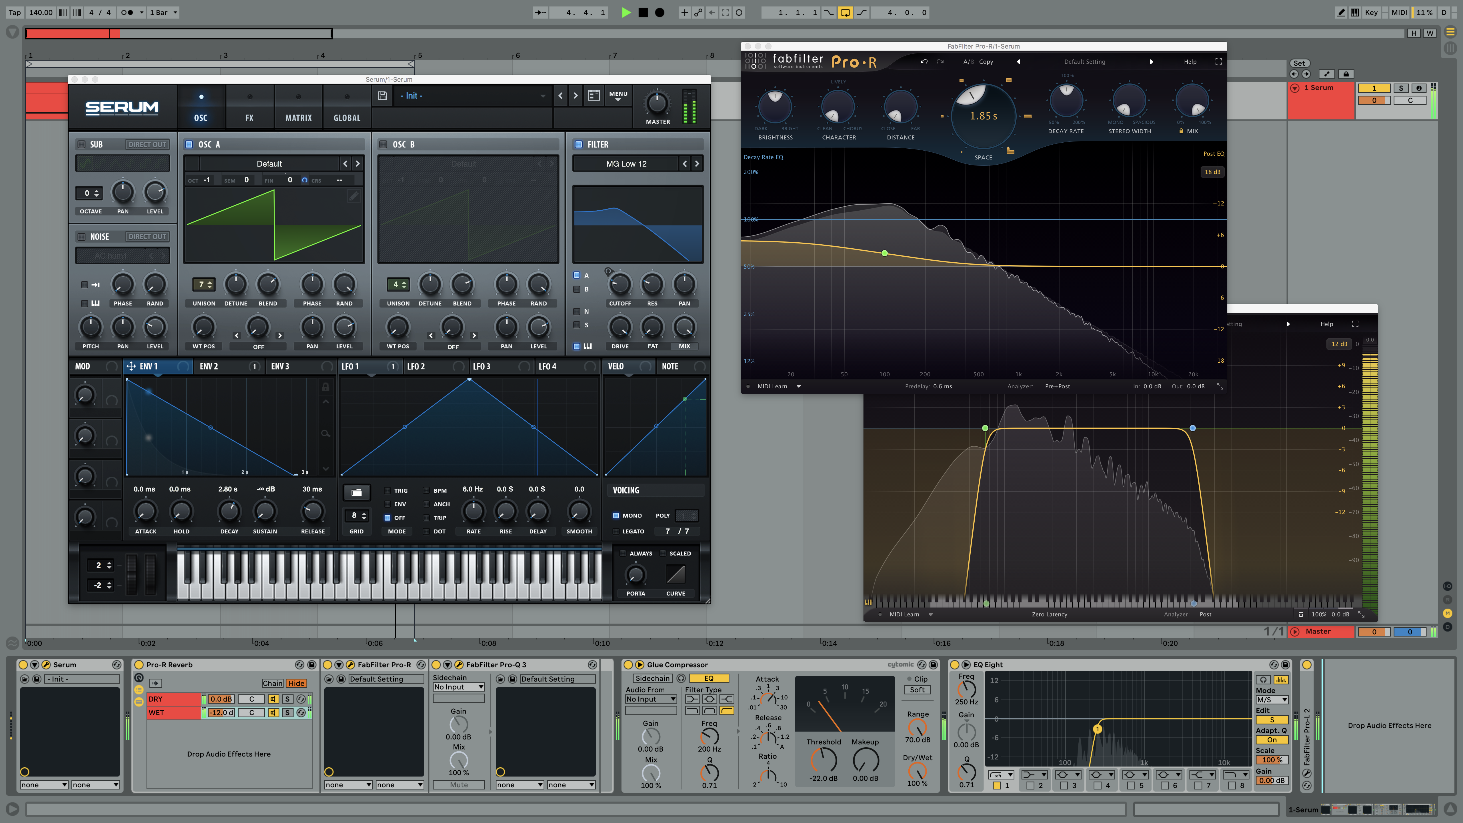Enable the LEGATO checkbox
The width and height of the screenshot is (1463, 823).
[616, 532]
